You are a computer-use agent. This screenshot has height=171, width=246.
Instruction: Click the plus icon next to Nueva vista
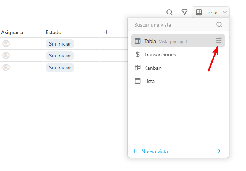point(135,151)
